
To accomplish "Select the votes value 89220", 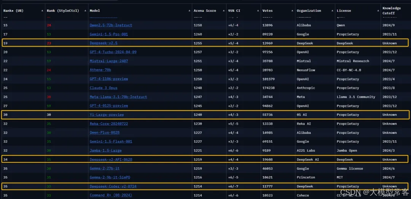I will point(268,34).
